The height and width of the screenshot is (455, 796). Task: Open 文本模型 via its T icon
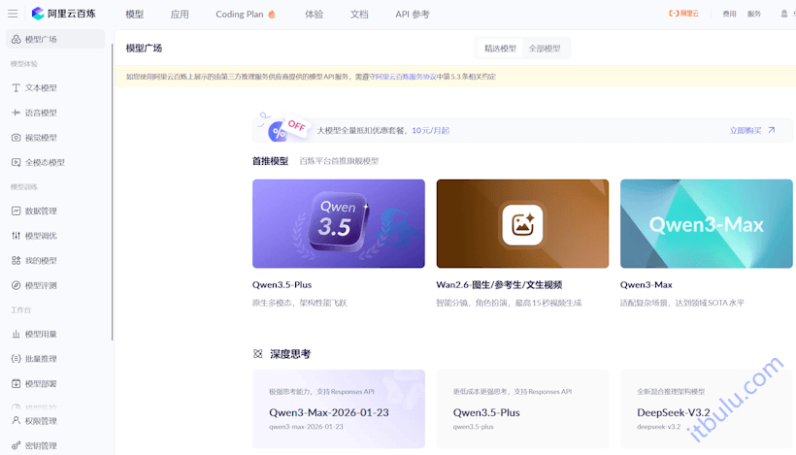tap(17, 87)
